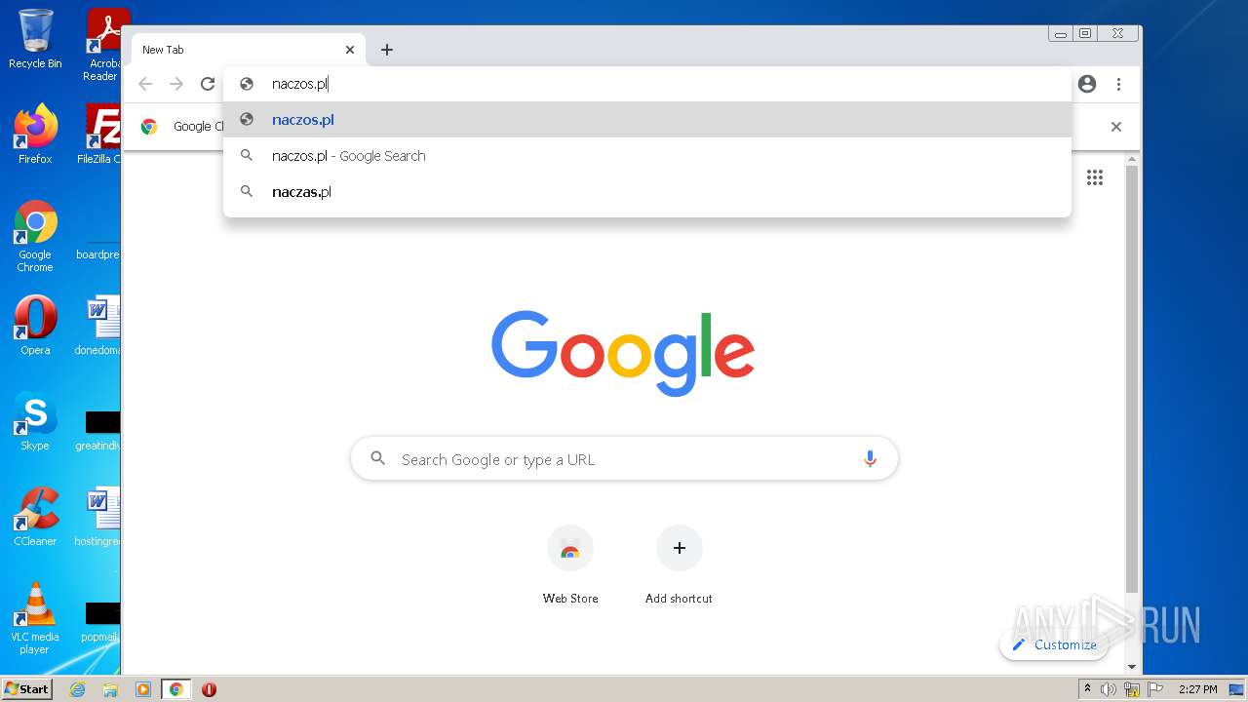Select the New Tab tab title
Viewport: 1248px width, 702px height.
[163, 50]
